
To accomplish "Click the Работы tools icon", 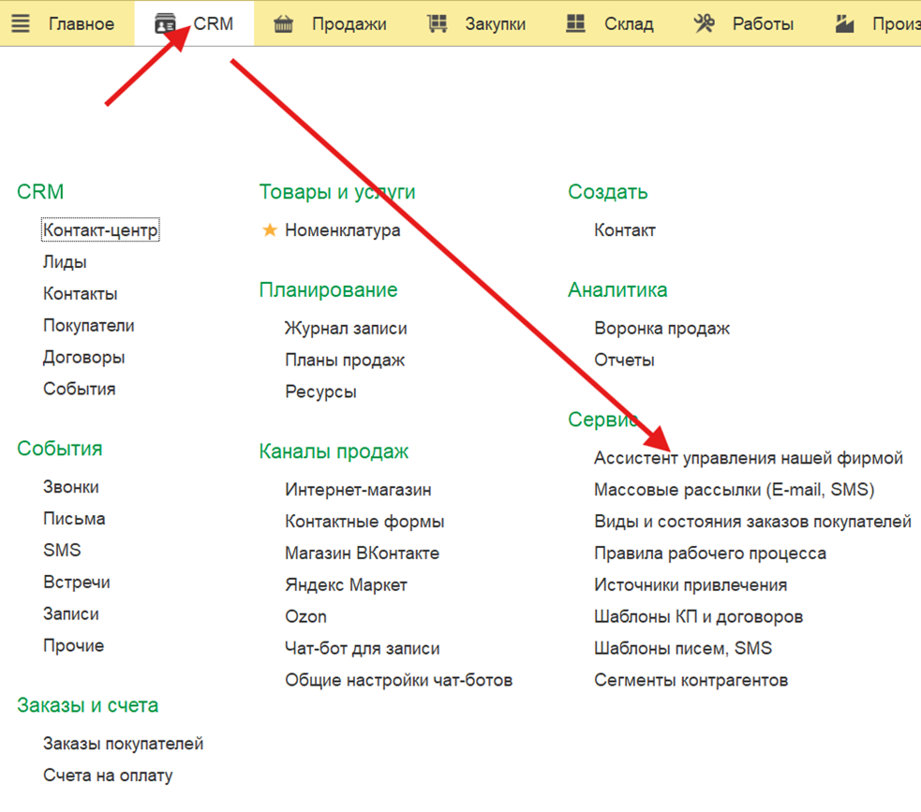I will 704,22.
